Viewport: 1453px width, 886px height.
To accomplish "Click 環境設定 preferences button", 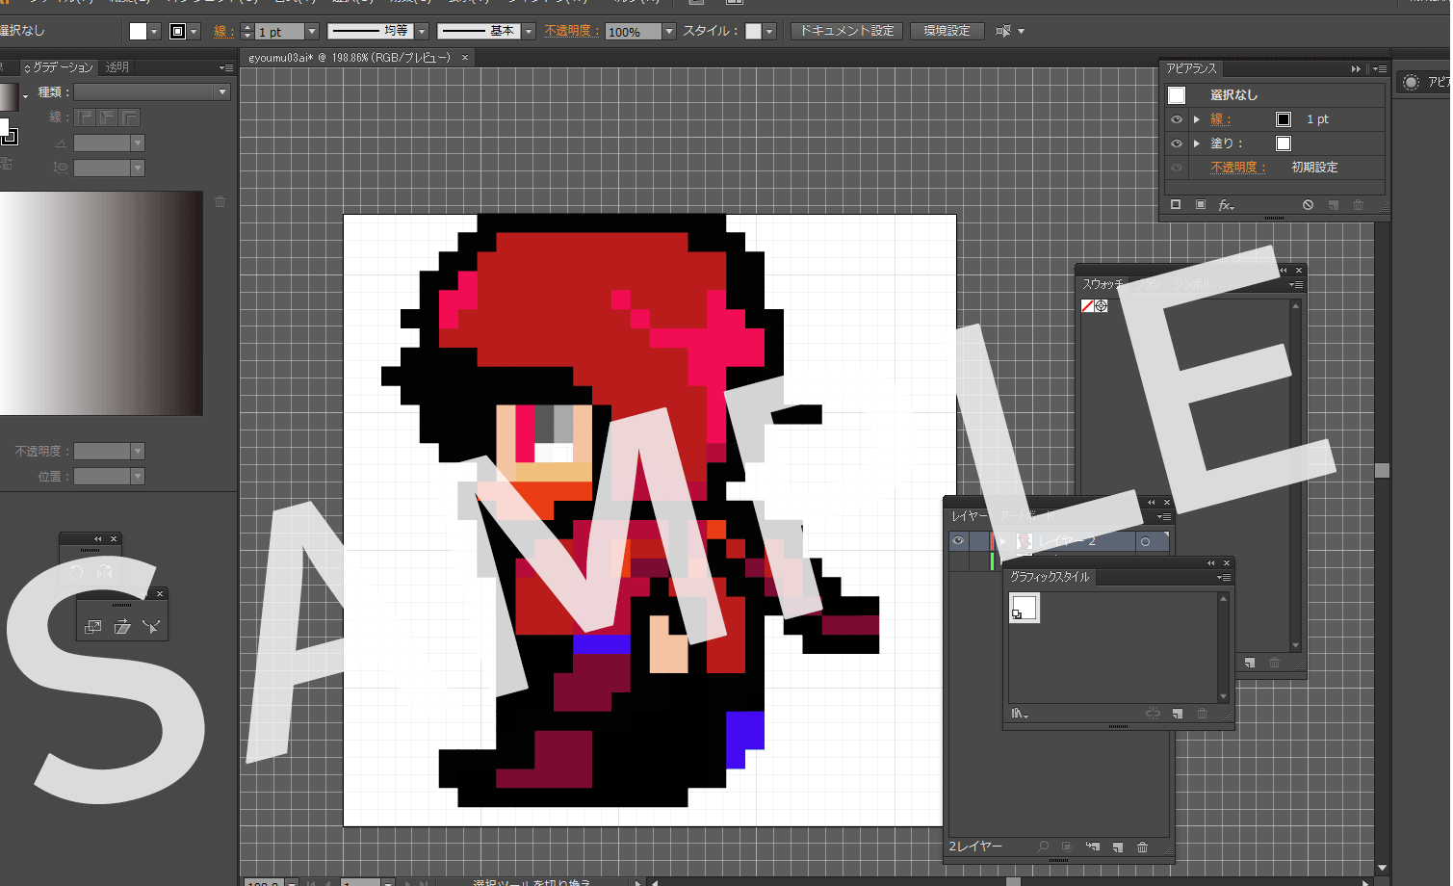I will [947, 31].
